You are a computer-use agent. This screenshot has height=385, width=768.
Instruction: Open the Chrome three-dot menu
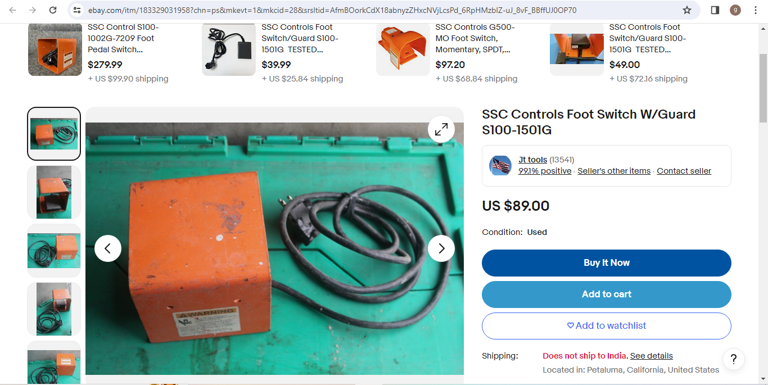756,10
